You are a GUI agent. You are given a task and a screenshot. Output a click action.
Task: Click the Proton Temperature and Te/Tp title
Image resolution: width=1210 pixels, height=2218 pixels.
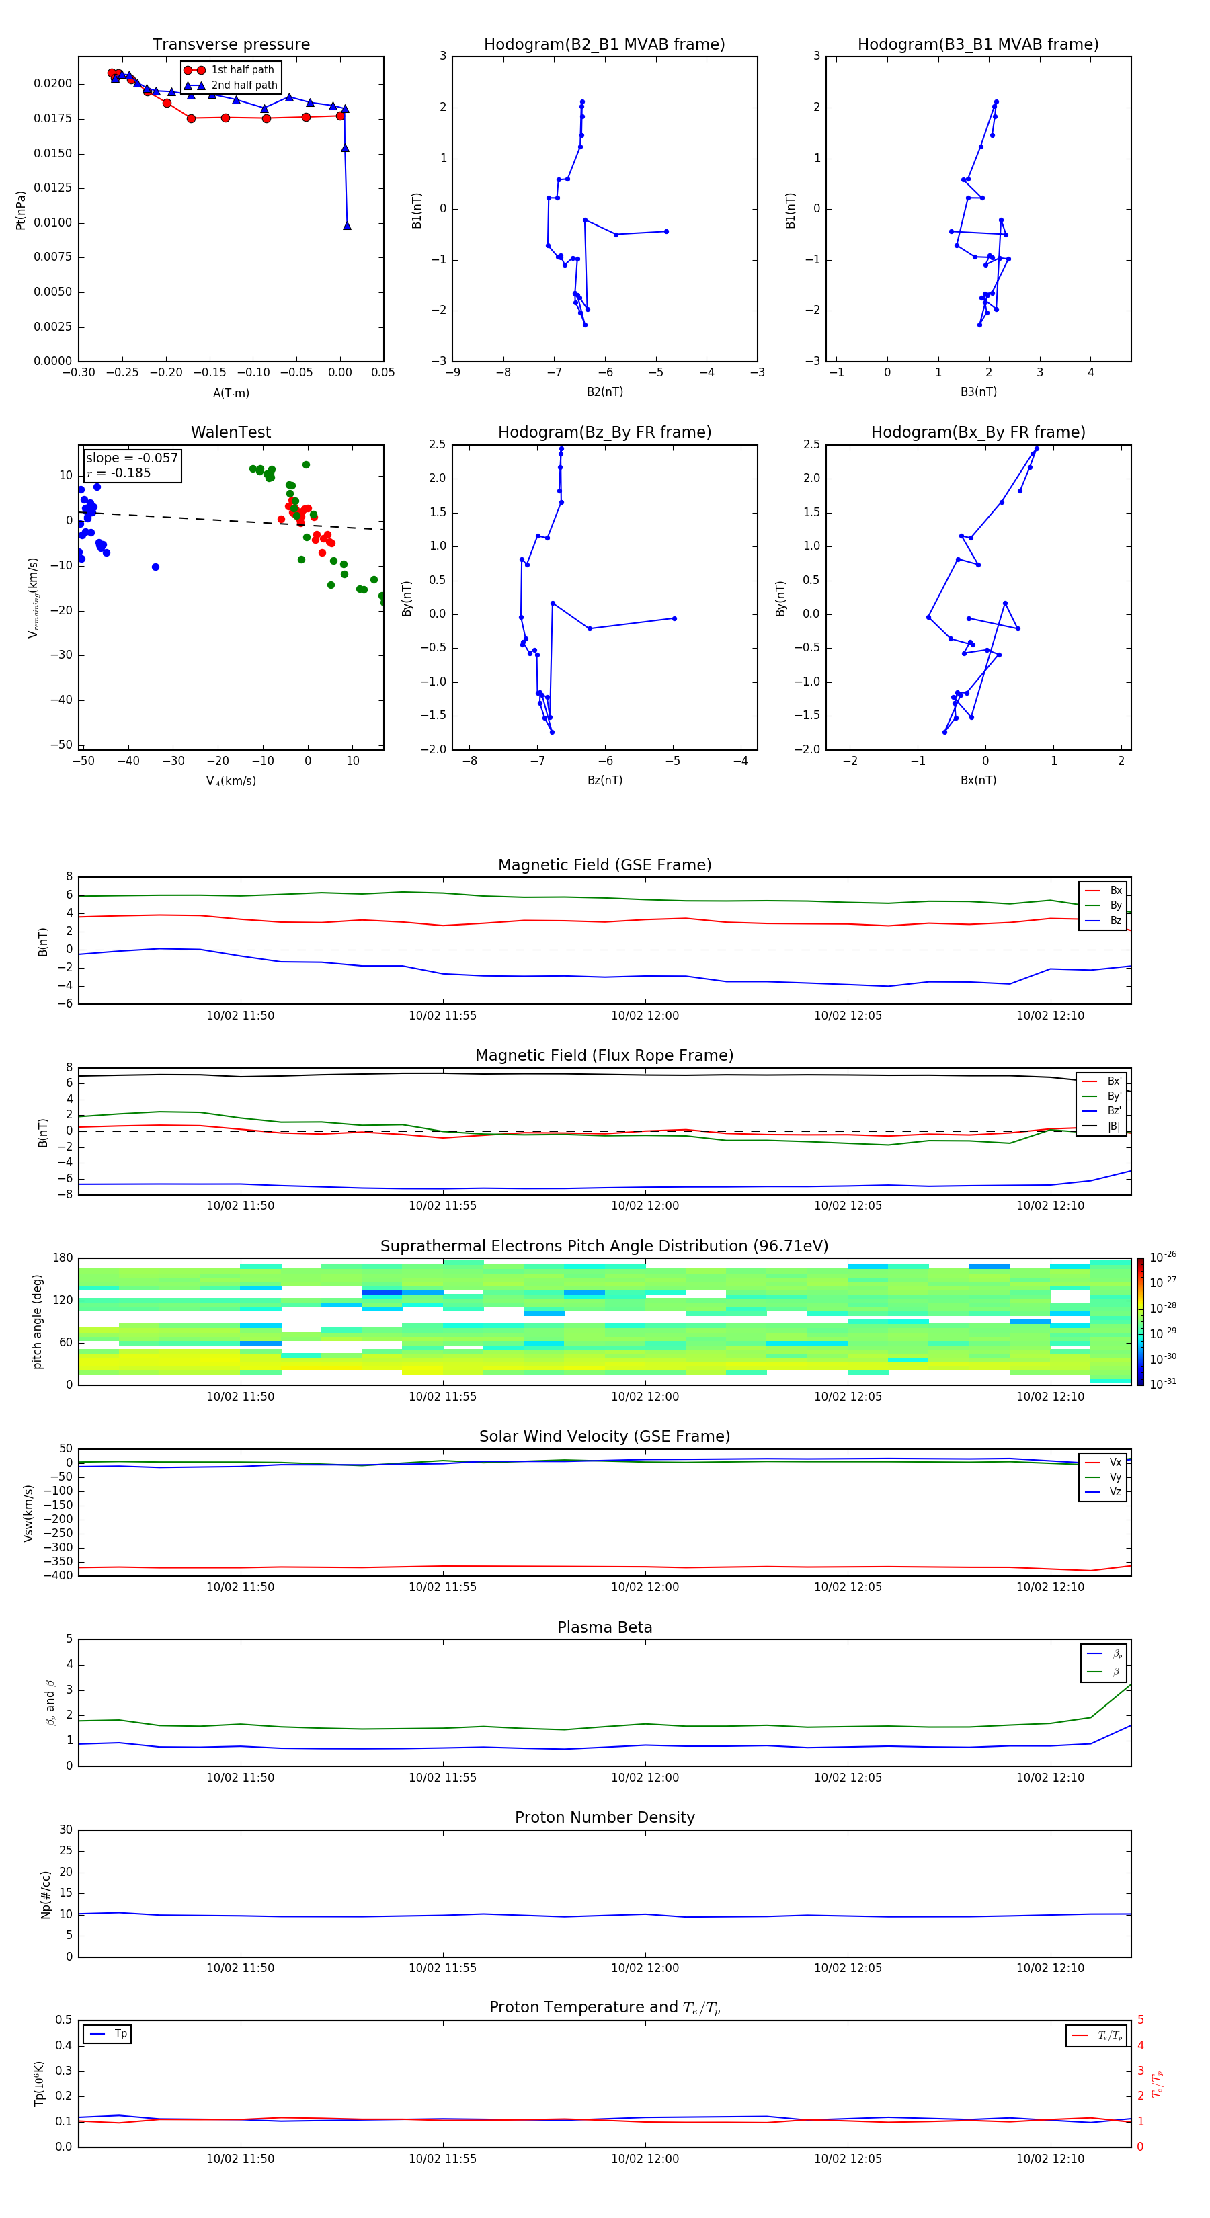pyautogui.click(x=604, y=2008)
